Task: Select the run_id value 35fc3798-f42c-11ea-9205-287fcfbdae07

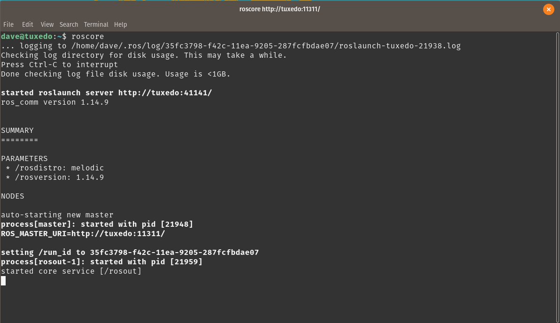Action: pyautogui.click(x=174, y=252)
